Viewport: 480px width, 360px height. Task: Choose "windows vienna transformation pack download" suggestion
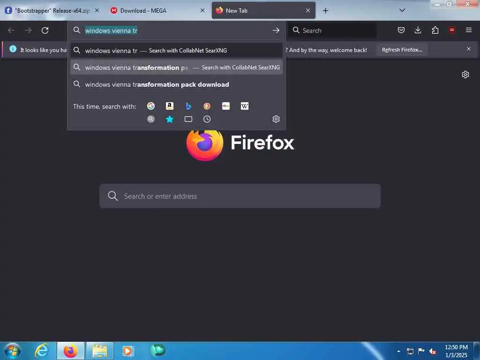tap(176, 84)
